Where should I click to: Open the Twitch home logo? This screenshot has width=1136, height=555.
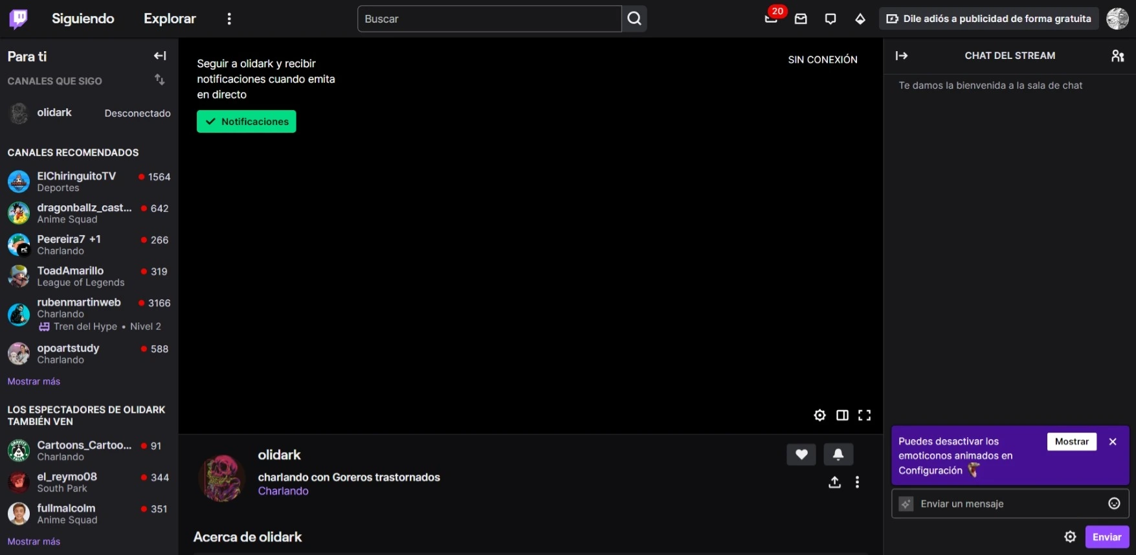point(18,19)
